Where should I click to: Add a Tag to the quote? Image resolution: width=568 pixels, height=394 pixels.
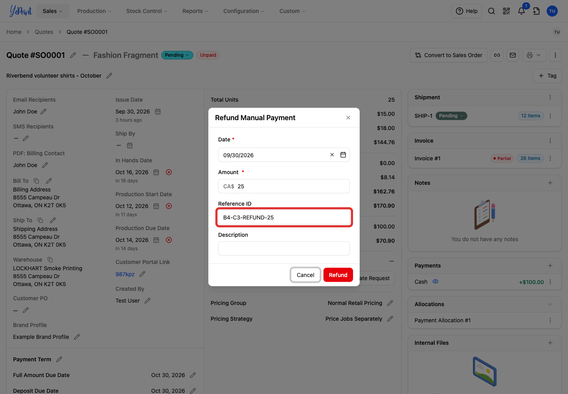pyautogui.click(x=547, y=76)
